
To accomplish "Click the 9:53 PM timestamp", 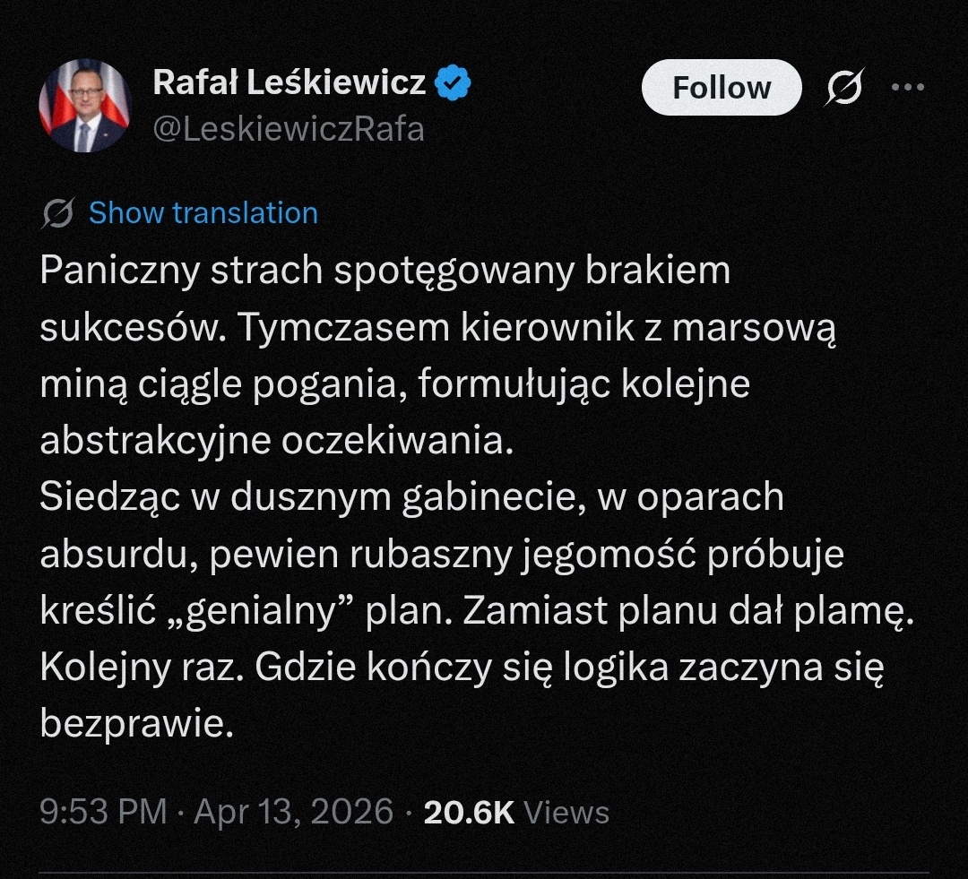I will (x=103, y=812).
